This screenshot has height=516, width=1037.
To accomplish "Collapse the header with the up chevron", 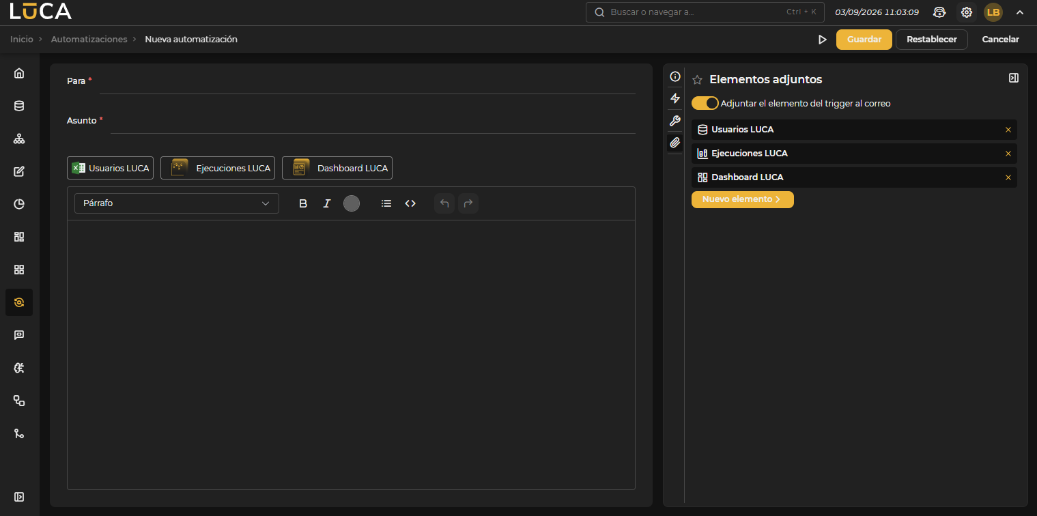I will (x=1020, y=12).
